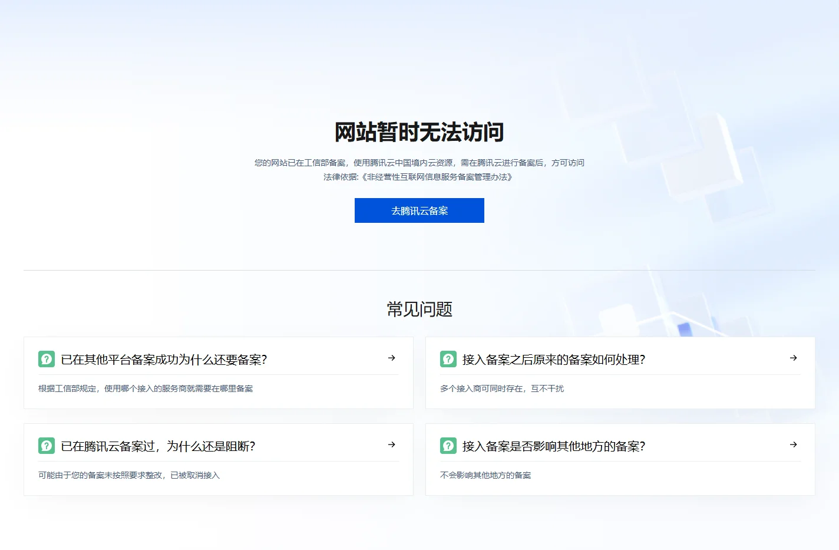Select question icon beside 已在腾讯云备案过，为什么还是阻断
The height and width of the screenshot is (550, 839).
click(x=47, y=446)
